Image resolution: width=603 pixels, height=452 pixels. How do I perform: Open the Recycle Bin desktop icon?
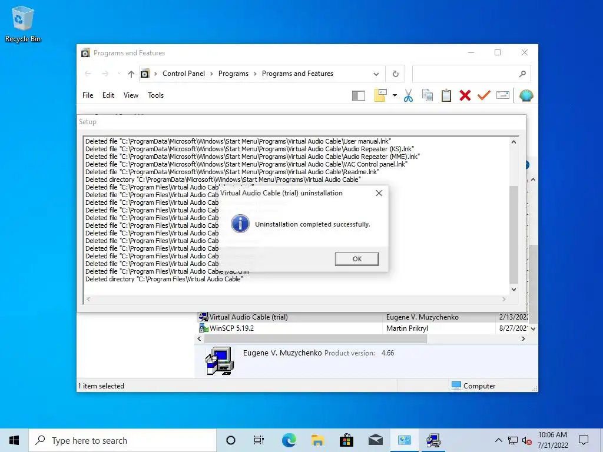(23, 24)
